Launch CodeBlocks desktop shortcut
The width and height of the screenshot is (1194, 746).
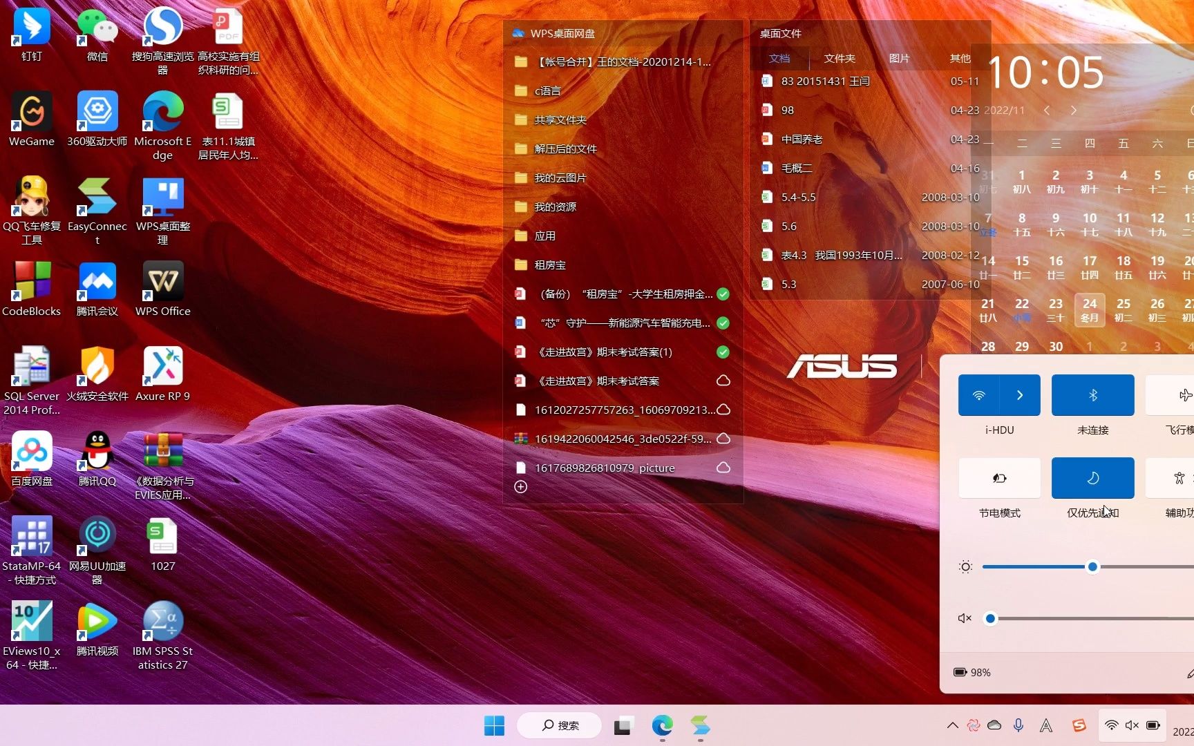pyautogui.click(x=31, y=289)
